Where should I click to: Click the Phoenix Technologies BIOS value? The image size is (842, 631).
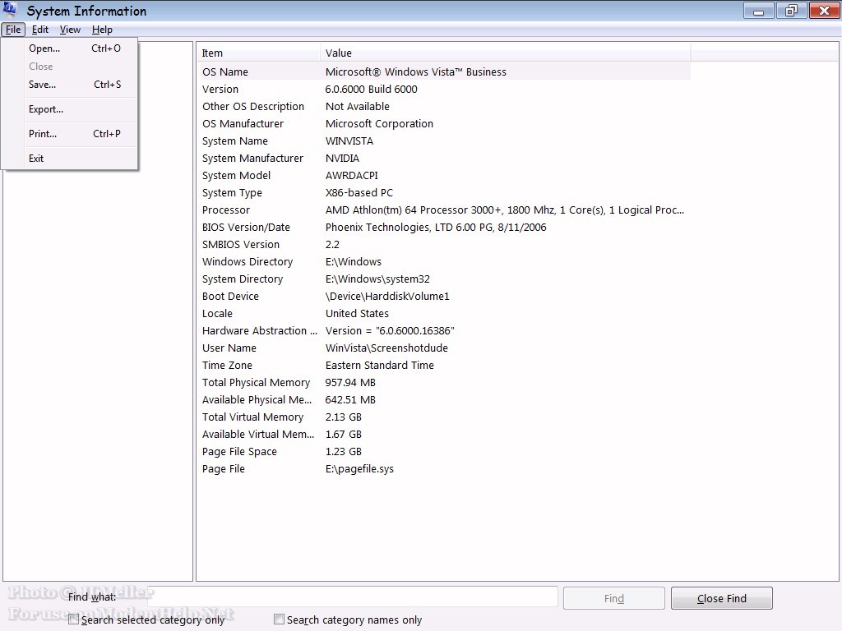pos(436,227)
